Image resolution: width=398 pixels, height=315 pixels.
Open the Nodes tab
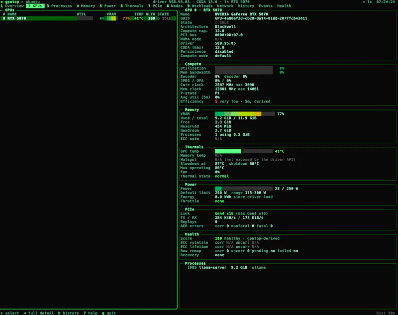coord(175,6)
